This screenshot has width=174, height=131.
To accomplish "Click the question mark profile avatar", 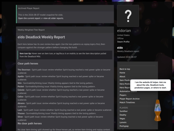I will tap(128, 16).
